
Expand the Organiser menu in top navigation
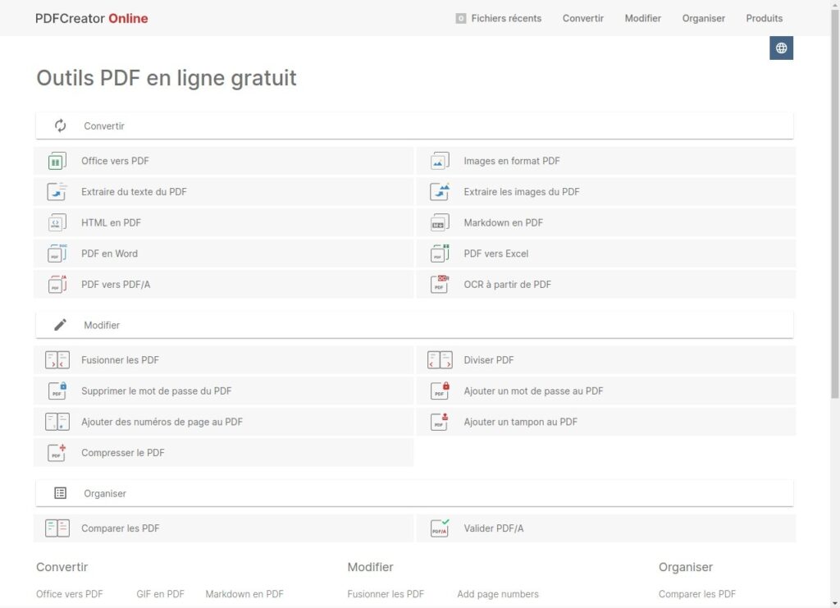[703, 18]
